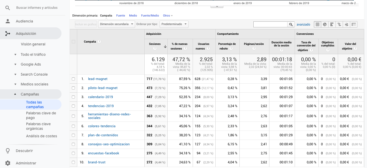This screenshot has width=367, height=168.
Task: Switch to comparison view icon
Action: [339, 25]
